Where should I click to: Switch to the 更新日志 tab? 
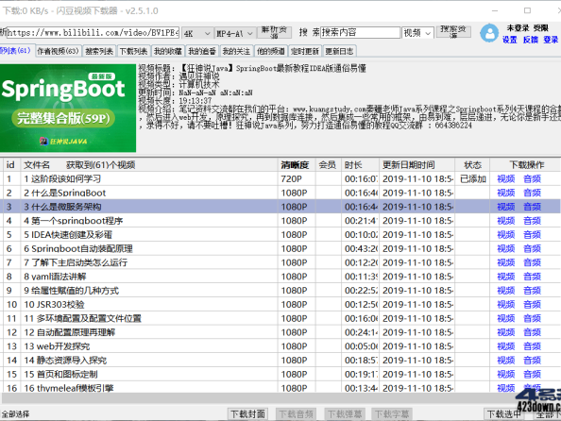pos(339,51)
